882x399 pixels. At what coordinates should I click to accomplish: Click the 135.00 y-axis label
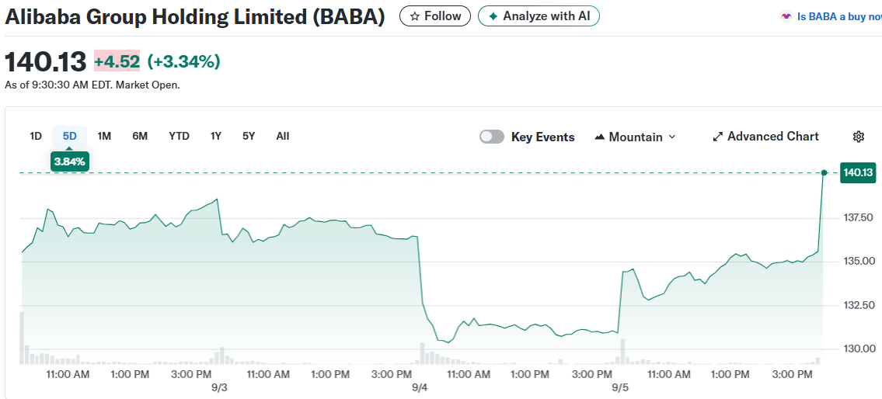(860, 262)
